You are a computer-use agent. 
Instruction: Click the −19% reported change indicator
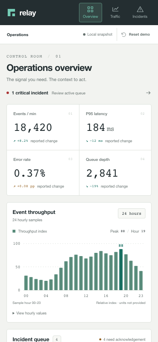tap(107, 186)
